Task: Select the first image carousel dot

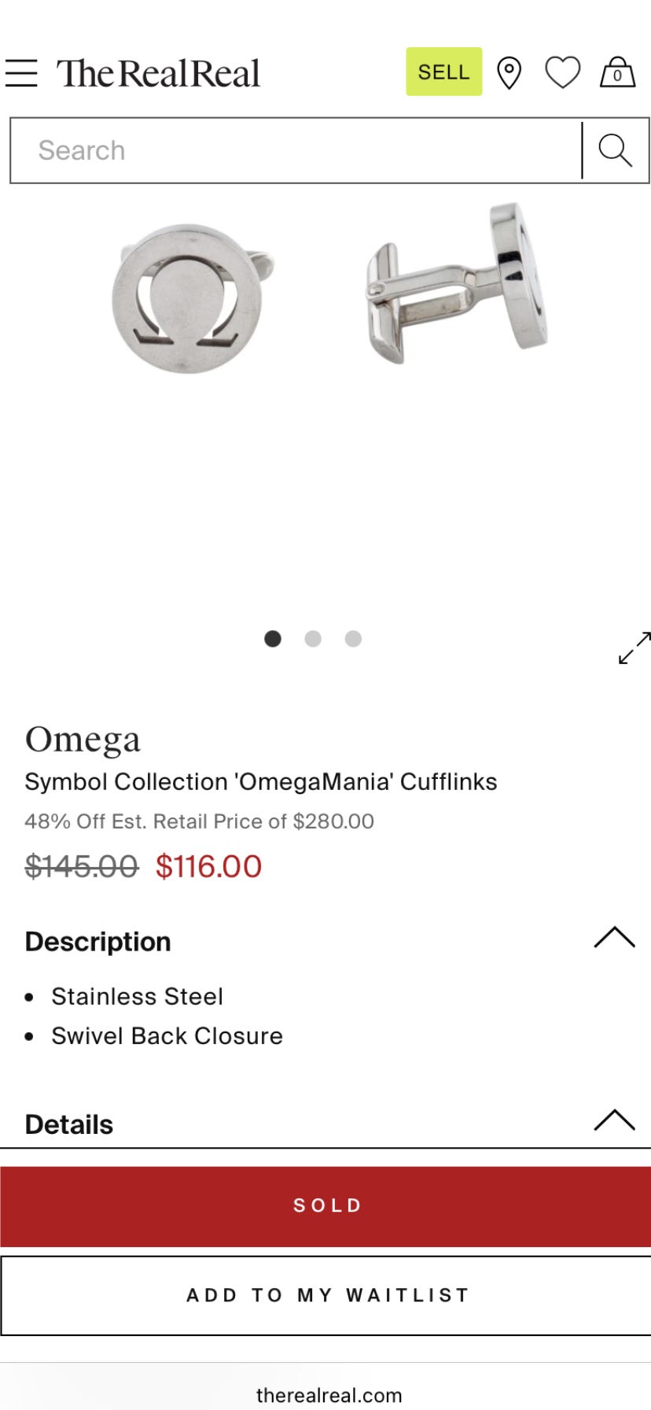Action: pyautogui.click(x=273, y=639)
